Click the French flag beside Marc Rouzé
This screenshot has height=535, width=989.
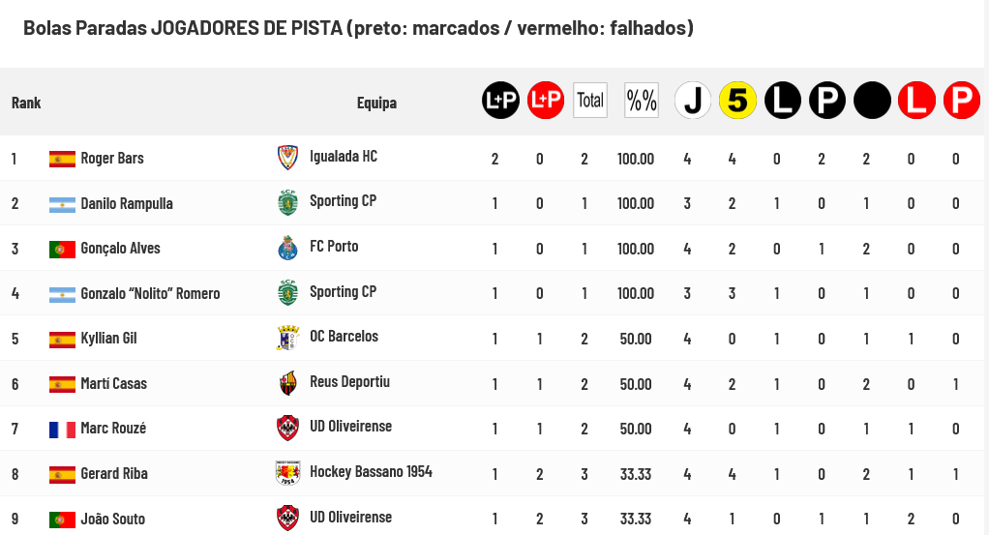[x=62, y=429]
